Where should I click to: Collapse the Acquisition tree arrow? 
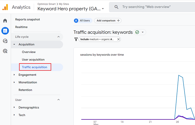coord(14,44)
